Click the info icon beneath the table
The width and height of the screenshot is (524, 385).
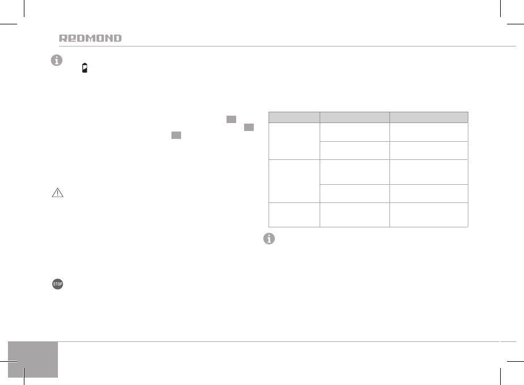pos(268,240)
